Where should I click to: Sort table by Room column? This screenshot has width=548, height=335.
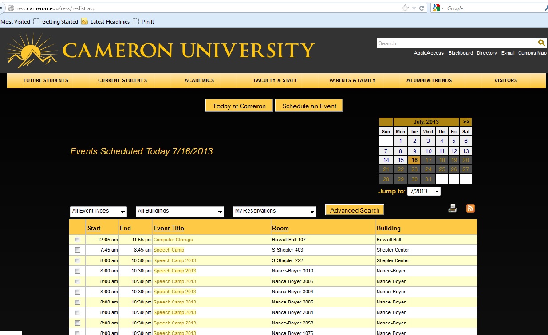click(x=280, y=228)
